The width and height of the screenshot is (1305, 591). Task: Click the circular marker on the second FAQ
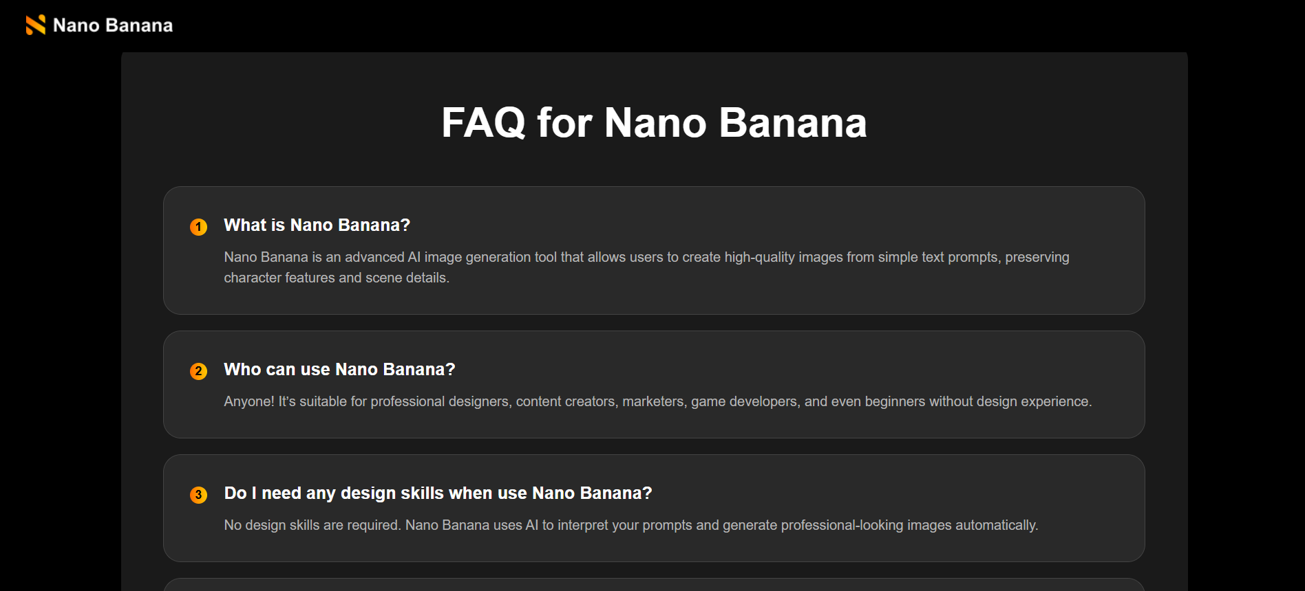coord(199,370)
